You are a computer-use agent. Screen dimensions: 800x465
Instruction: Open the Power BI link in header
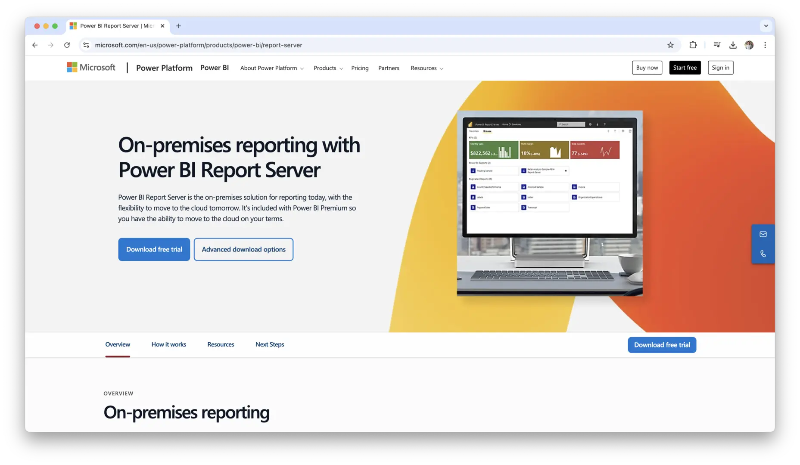215,68
